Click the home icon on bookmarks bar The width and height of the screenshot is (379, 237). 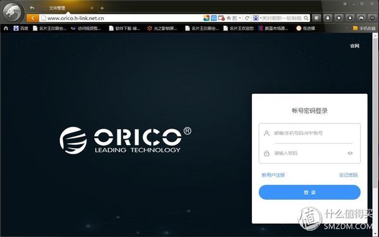(6, 28)
